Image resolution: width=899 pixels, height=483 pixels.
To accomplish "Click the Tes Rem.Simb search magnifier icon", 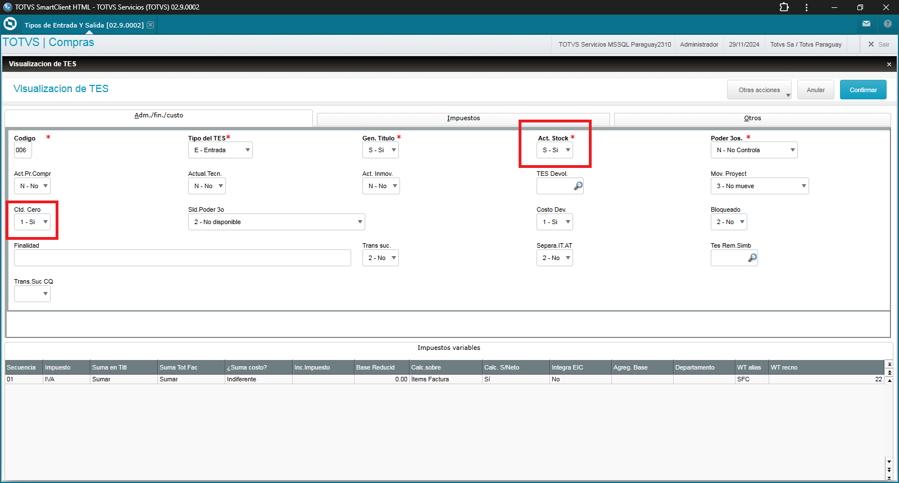I will (x=752, y=258).
